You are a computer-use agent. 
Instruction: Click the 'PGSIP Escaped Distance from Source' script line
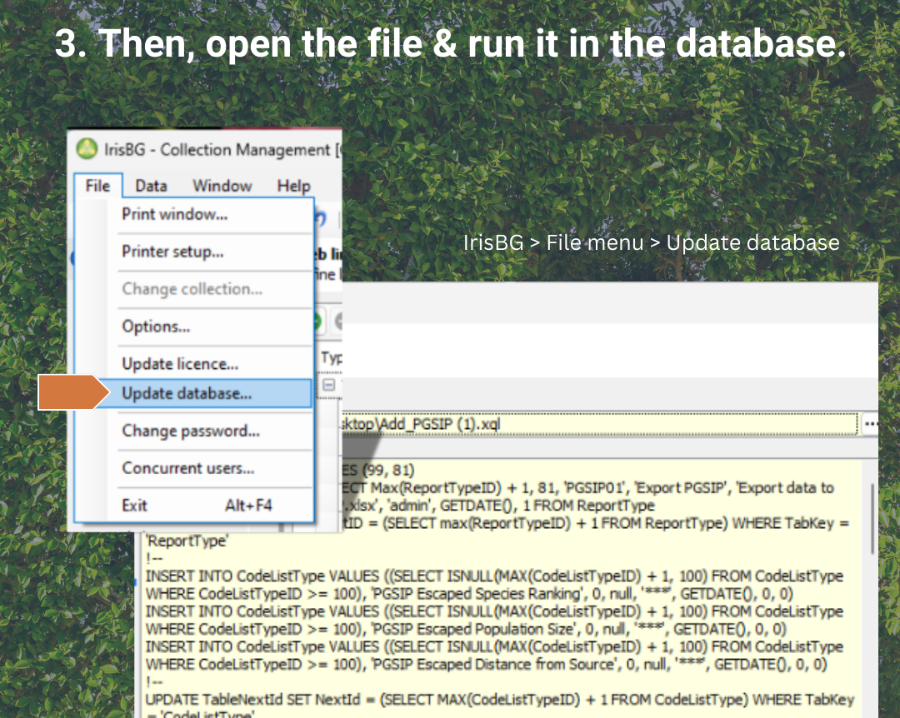(x=486, y=665)
